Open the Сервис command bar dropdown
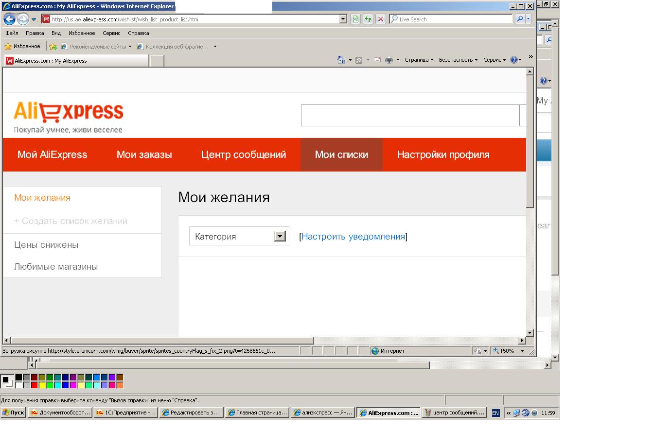Image resolution: width=671 pixels, height=447 pixels. pyautogui.click(x=494, y=60)
